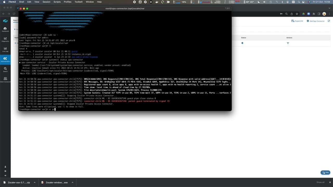The width and height of the screenshot is (333, 187).
Task: Open Live Logs in the sidebar
Action: [x=5, y=49]
